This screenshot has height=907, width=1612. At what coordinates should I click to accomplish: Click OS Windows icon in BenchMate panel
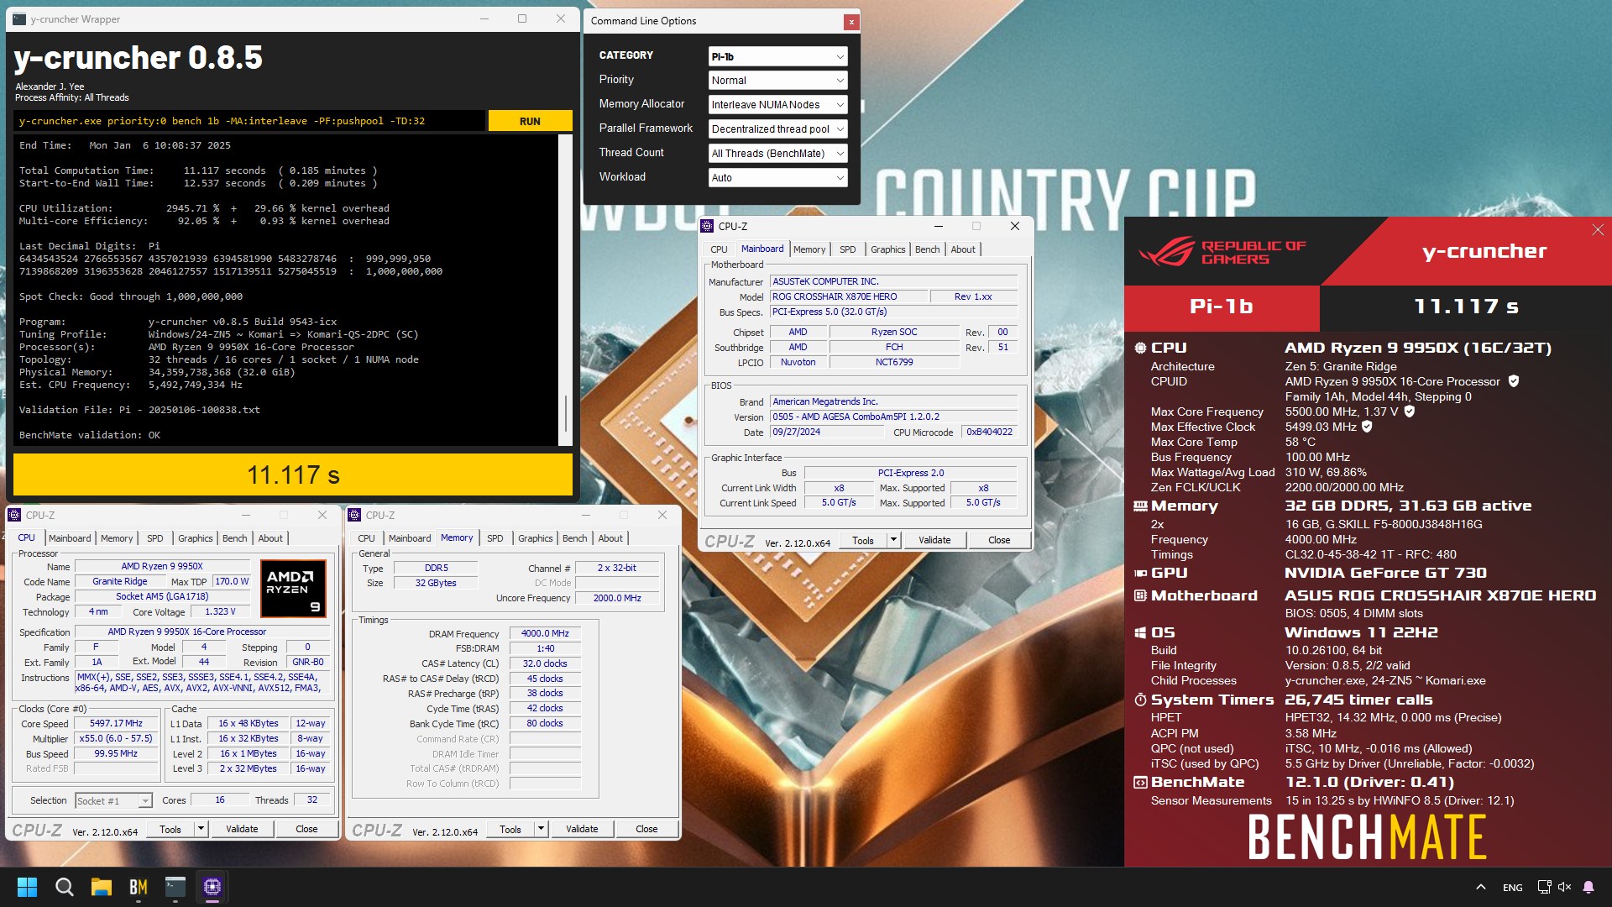(1140, 632)
